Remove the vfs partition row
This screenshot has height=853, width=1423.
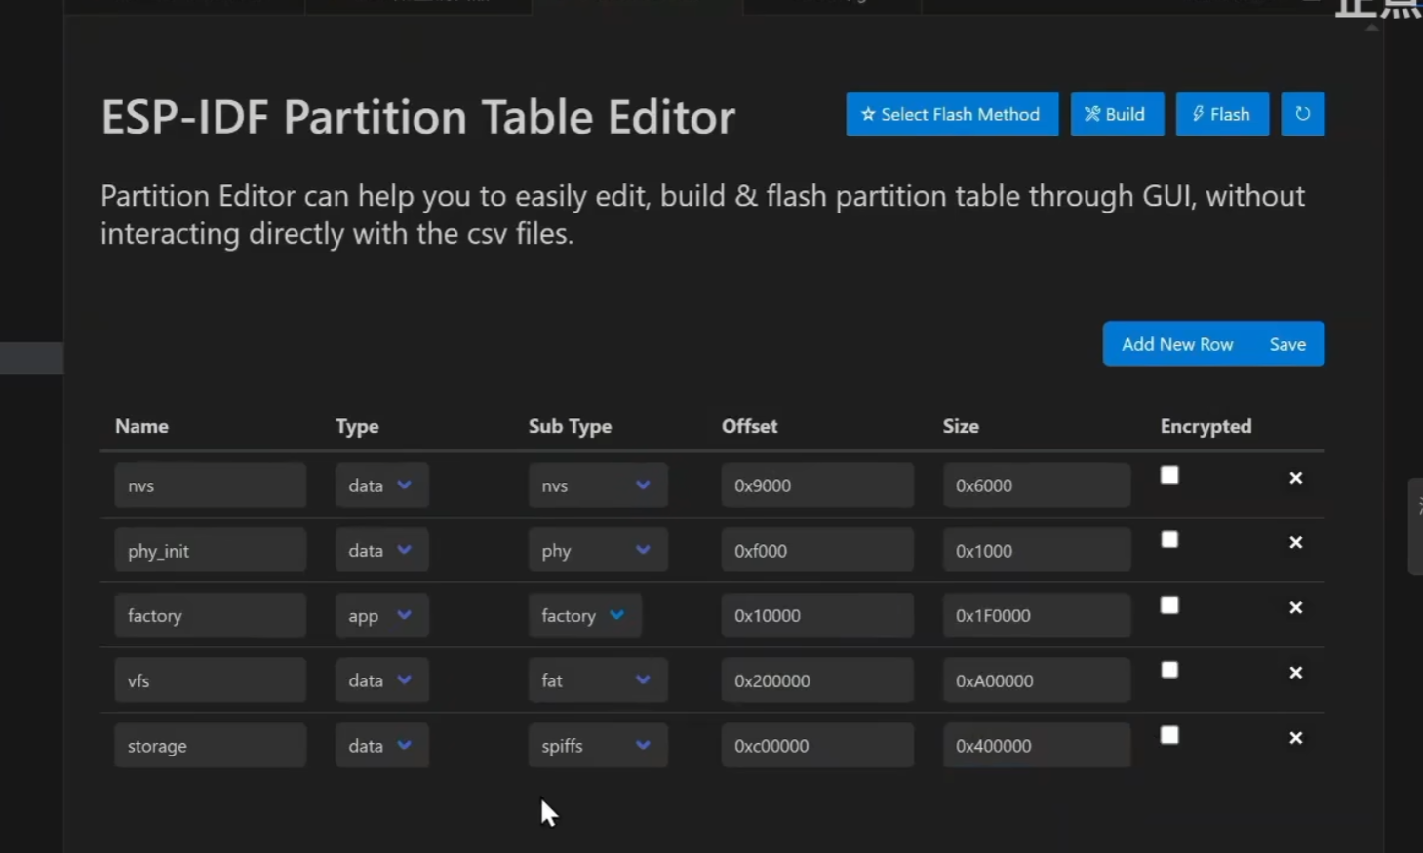click(x=1295, y=673)
